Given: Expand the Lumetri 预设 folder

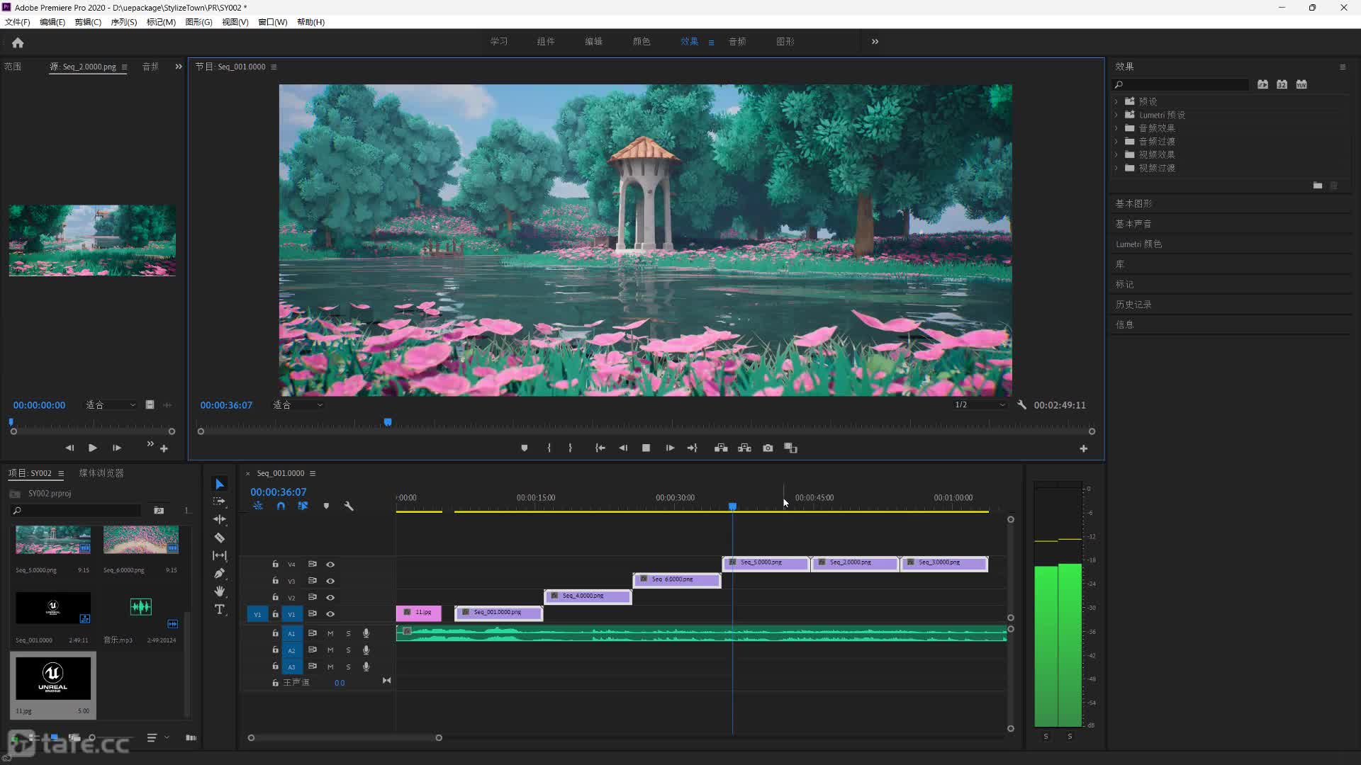Looking at the screenshot, I should [1116, 115].
